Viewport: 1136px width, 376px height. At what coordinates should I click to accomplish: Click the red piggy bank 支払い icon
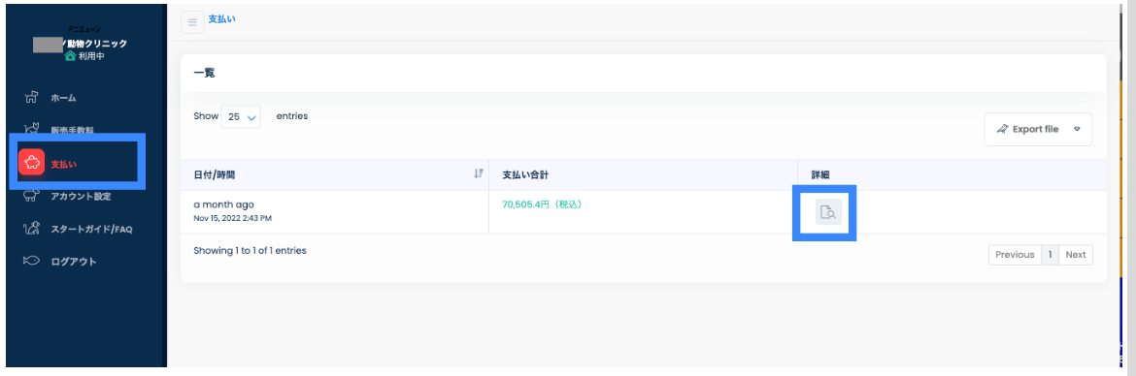point(31,164)
